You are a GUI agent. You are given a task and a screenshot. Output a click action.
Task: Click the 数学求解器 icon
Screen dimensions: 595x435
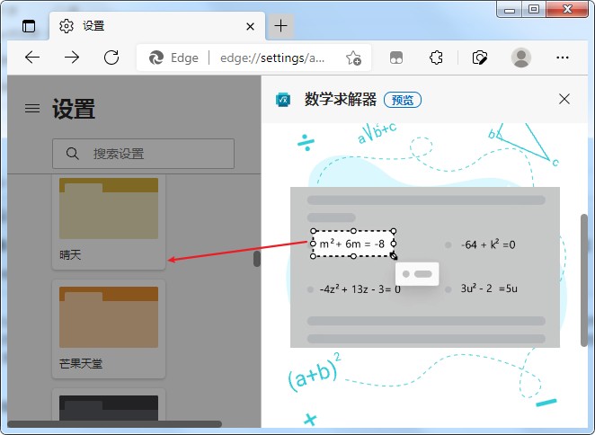pyautogui.click(x=283, y=100)
